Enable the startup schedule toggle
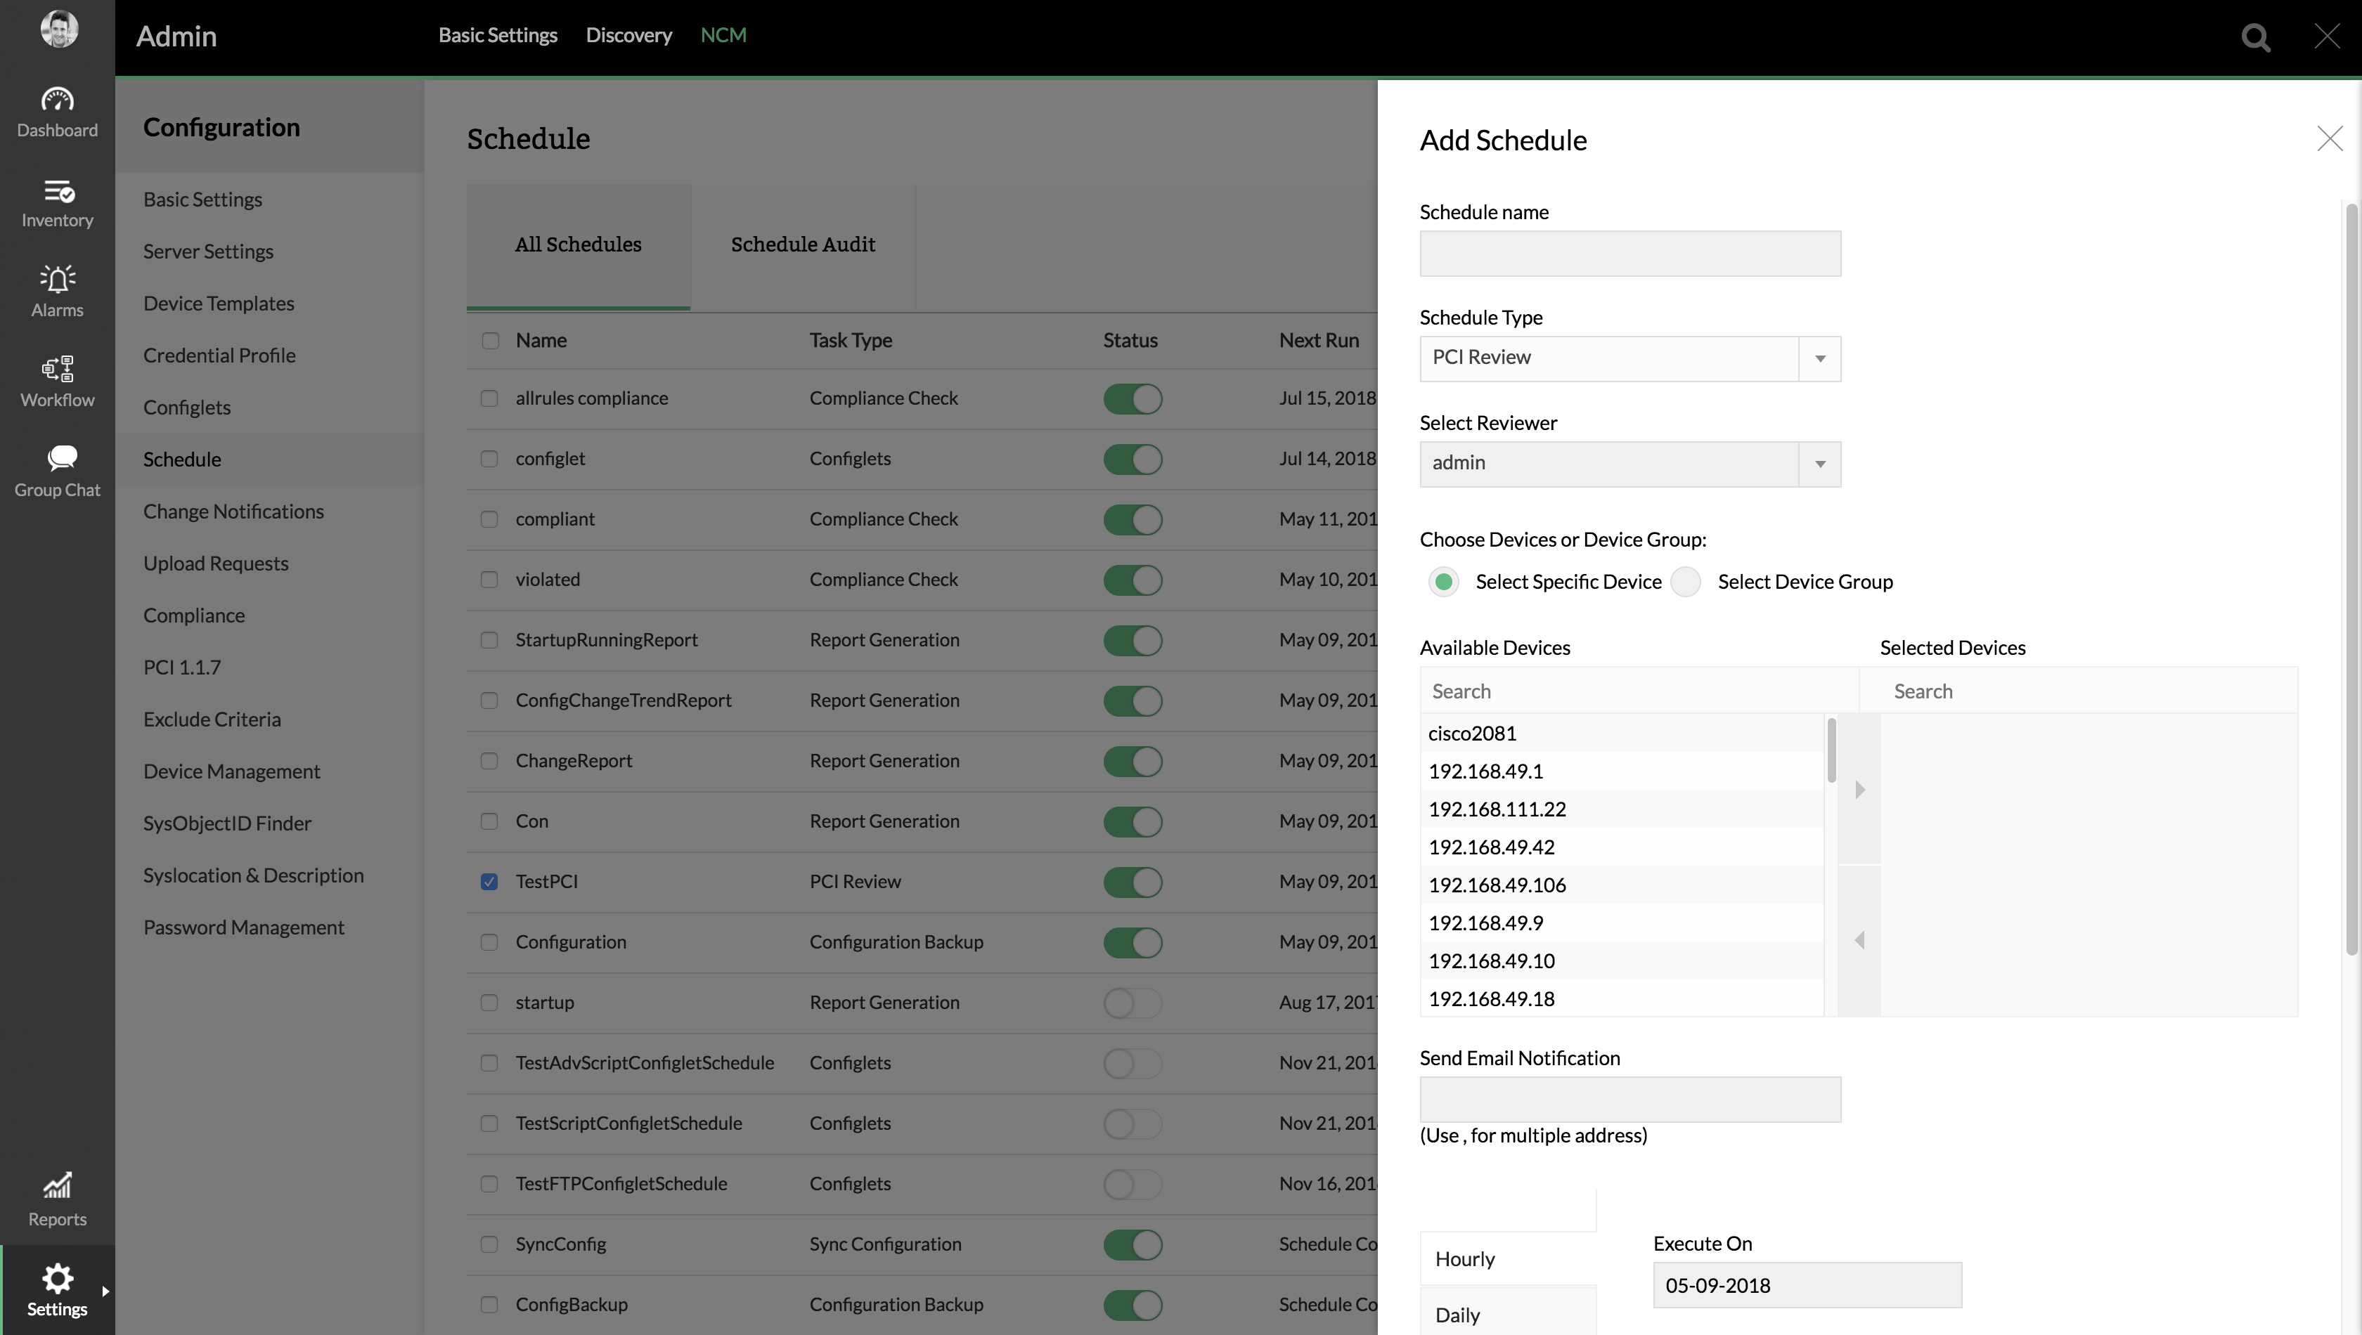 coord(1132,1003)
